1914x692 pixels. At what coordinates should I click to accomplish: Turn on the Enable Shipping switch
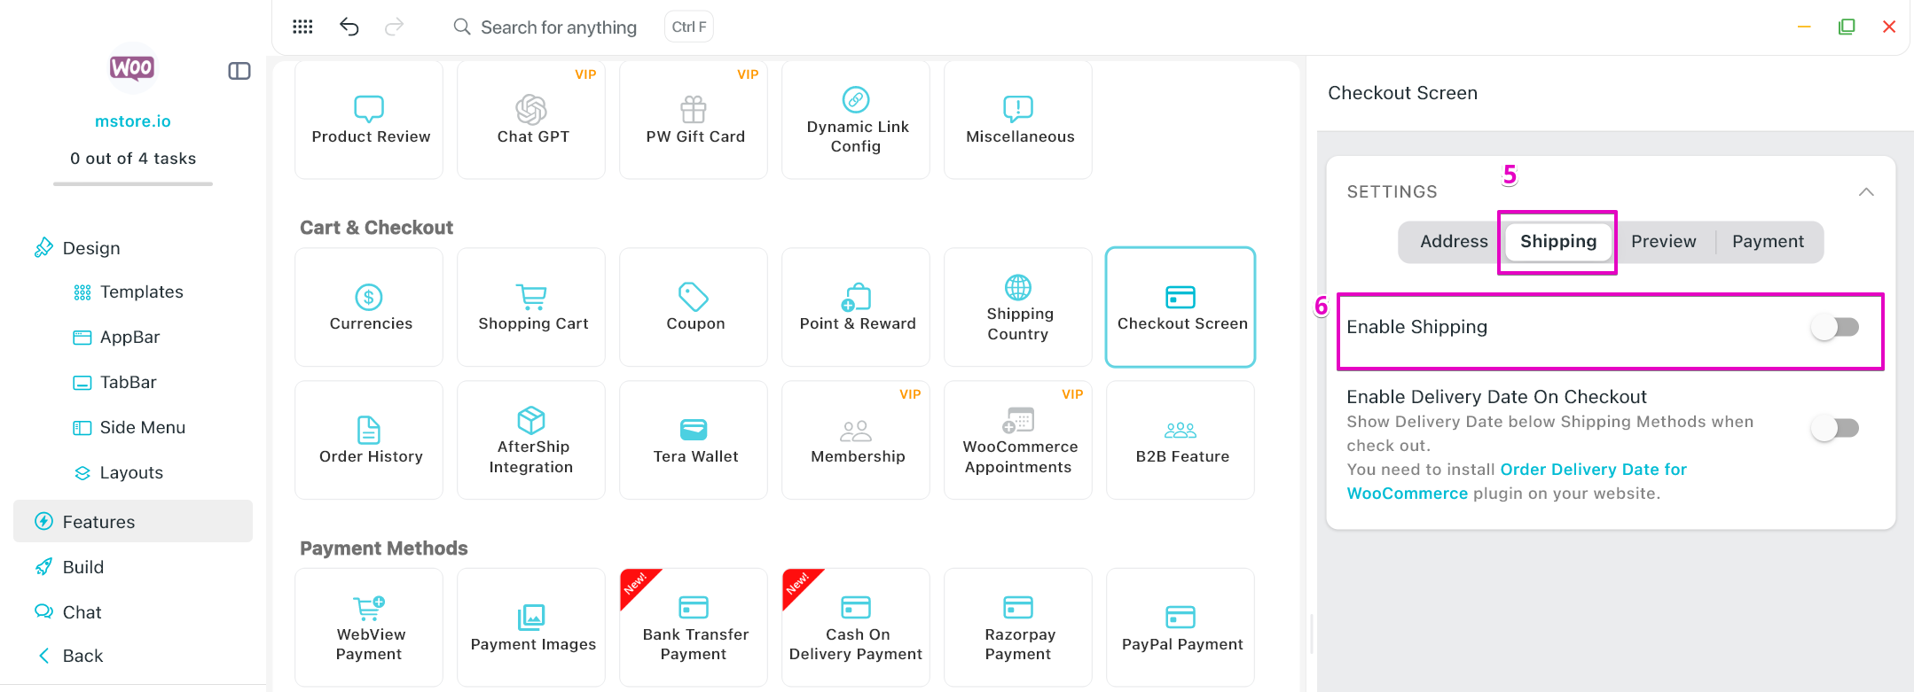[1834, 327]
